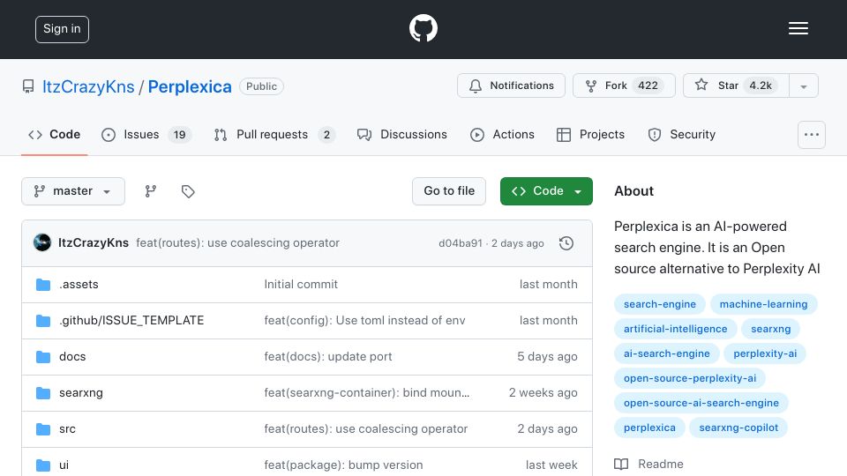Open the docs folder
The width and height of the screenshot is (847, 476).
72,357
